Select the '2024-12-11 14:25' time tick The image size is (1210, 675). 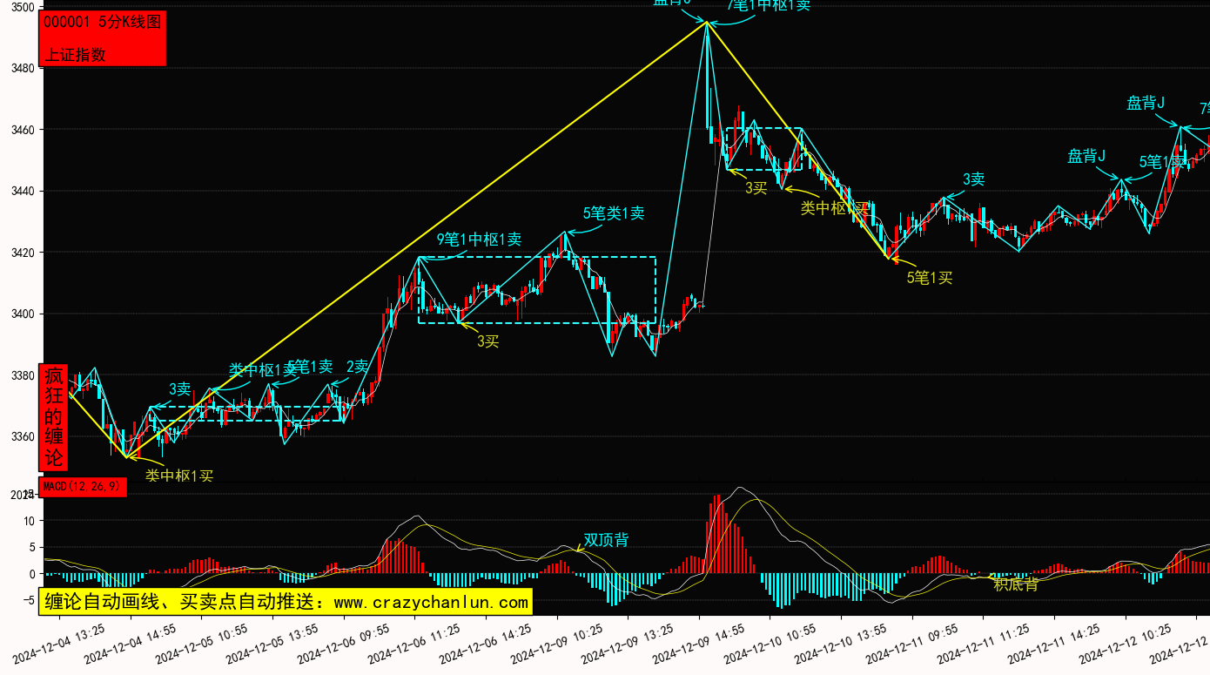[1054, 645]
